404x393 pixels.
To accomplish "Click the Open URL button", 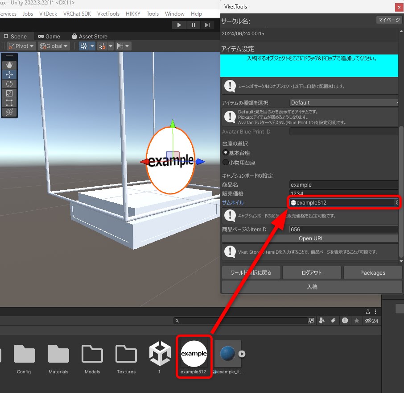I will [x=311, y=238].
